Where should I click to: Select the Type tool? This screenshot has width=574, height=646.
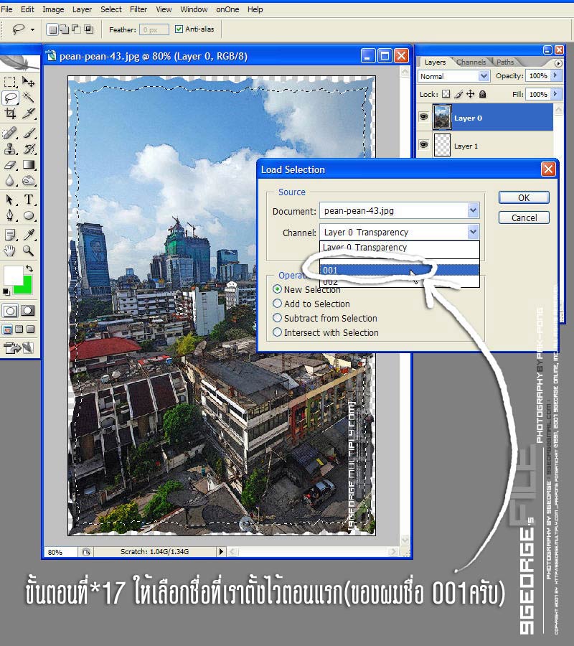click(x=29, y=200)
